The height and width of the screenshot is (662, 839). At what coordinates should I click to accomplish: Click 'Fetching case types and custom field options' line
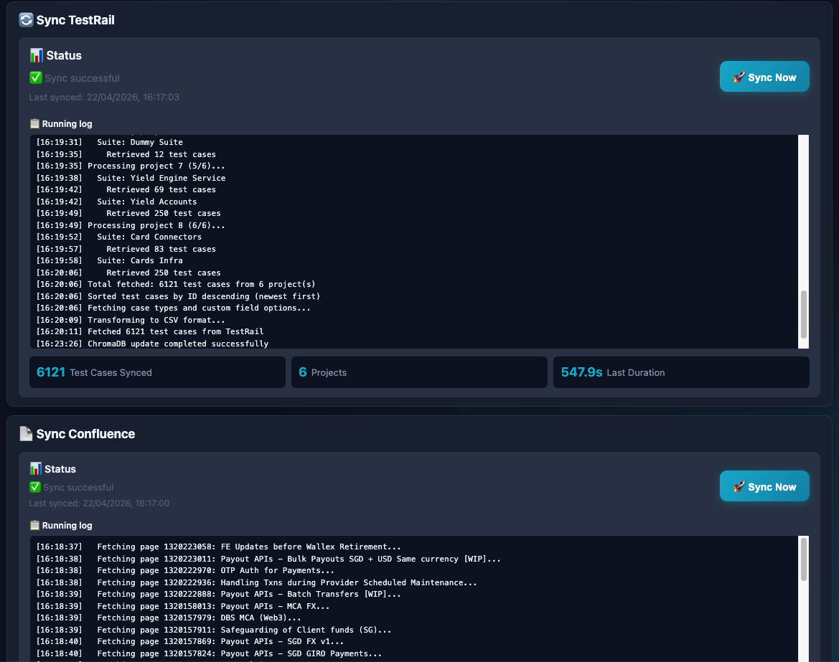click(x=174, y=308)
